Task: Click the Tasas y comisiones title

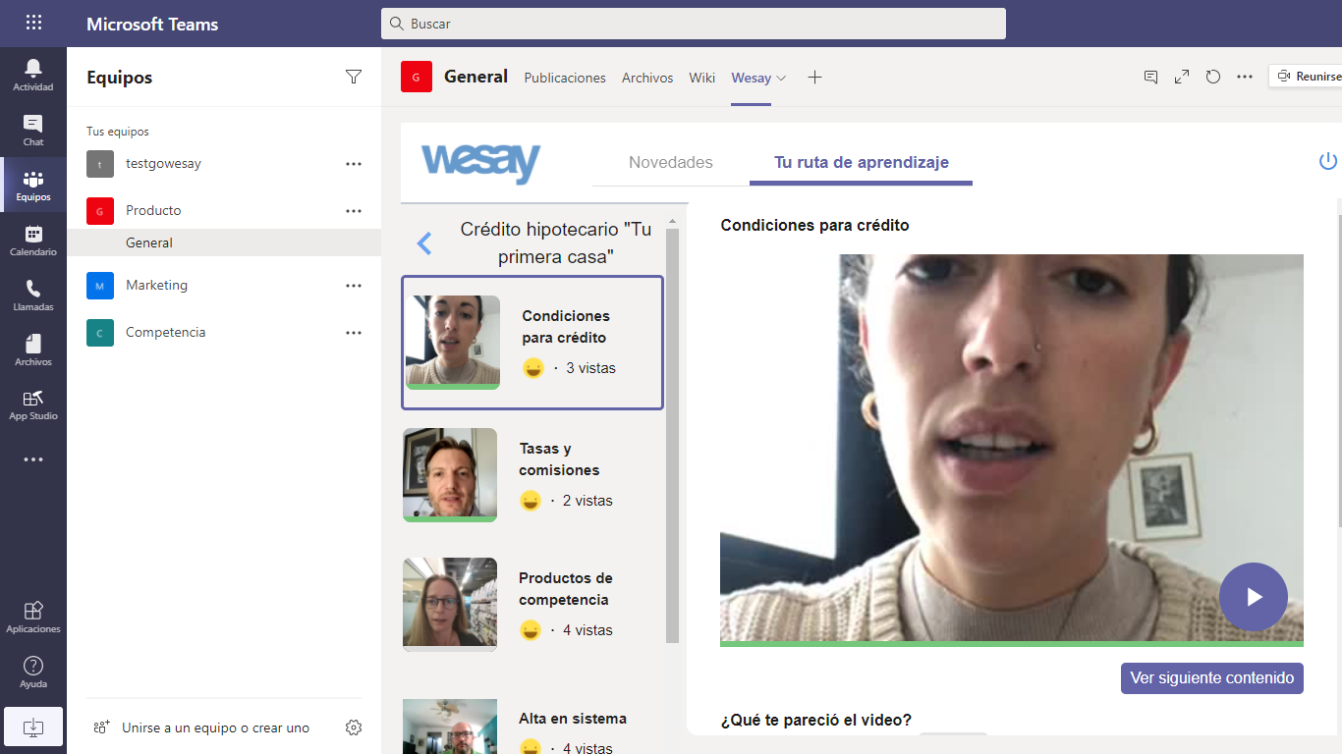Action: tap(559, 459)
